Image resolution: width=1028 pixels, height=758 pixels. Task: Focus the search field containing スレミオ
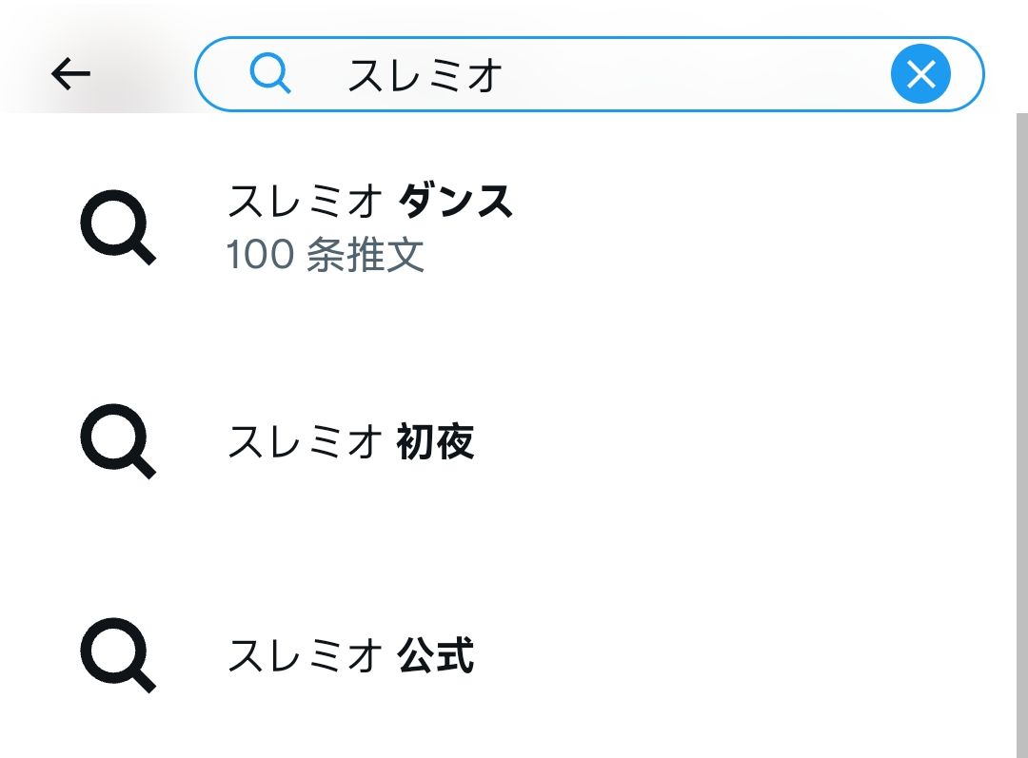pyautogui.click(x=589, y=74)
